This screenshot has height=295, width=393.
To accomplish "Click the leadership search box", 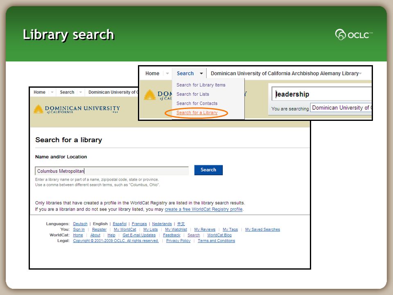I will tap(322, 94).
